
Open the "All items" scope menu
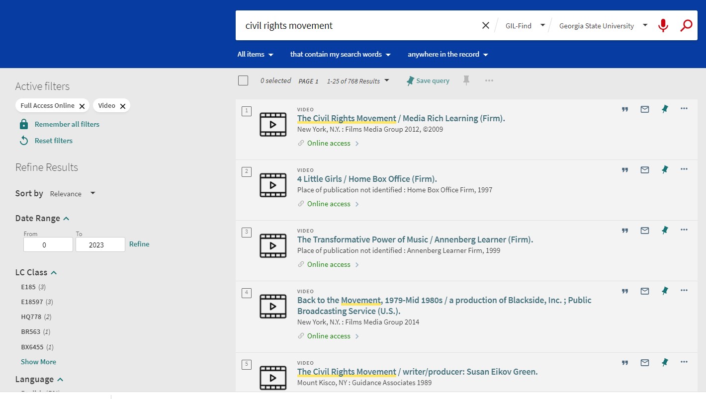(x=255, y=54)
